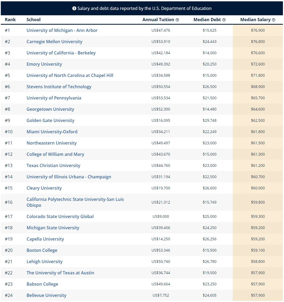Open Colorado State University Global link
The image size is (284, 302).
pos(60,216)
